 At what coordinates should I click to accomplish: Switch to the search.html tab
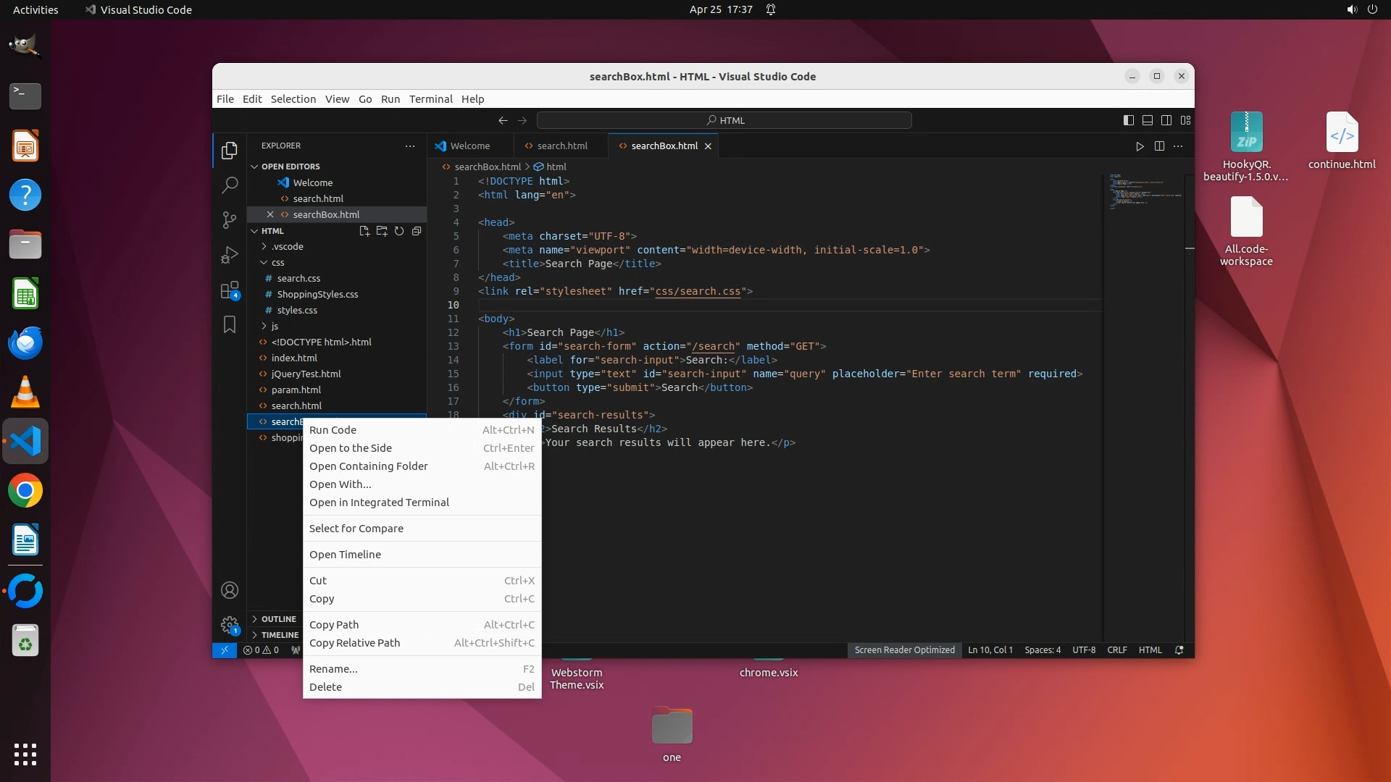561,146
